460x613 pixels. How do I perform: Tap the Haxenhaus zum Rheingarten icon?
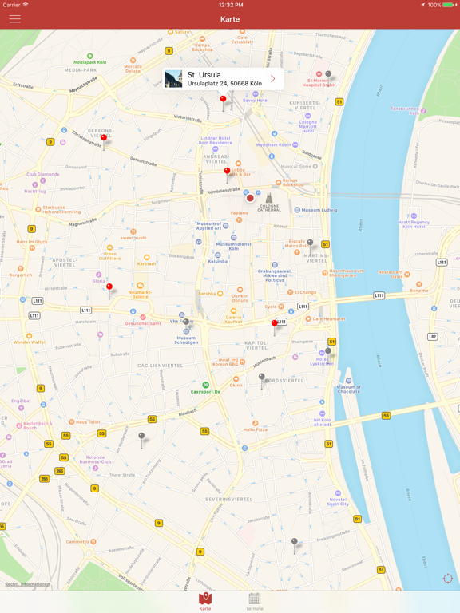(x=325, y=273)
